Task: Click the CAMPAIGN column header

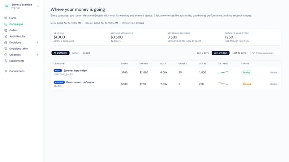Action: click(x=59, y=64)
